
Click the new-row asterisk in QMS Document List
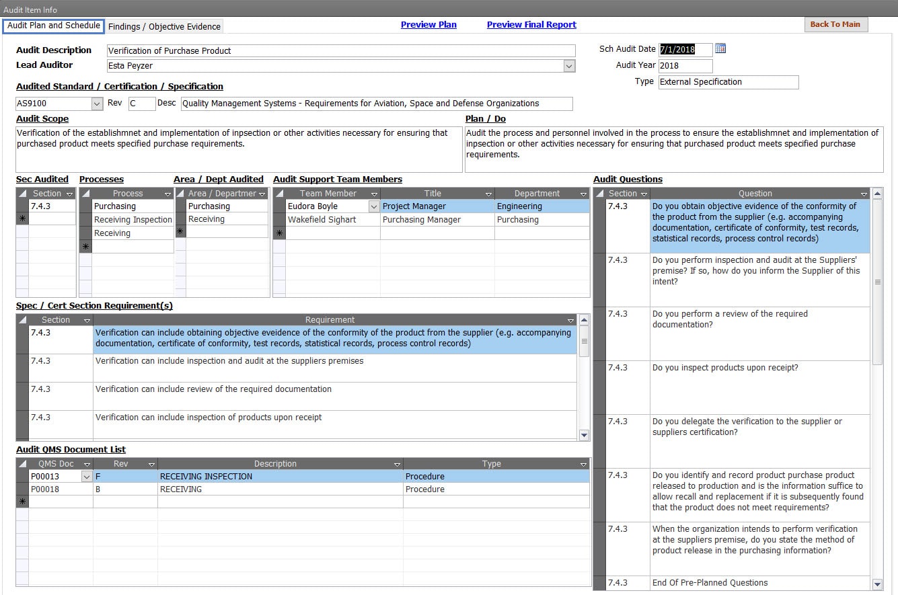coord(22,502)
